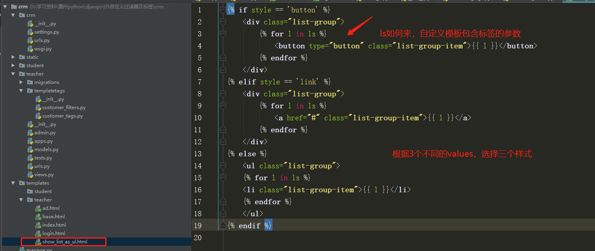Click the crm project root folder icon
The width and height of the screenshot is (595, 251).
(14, 7)
